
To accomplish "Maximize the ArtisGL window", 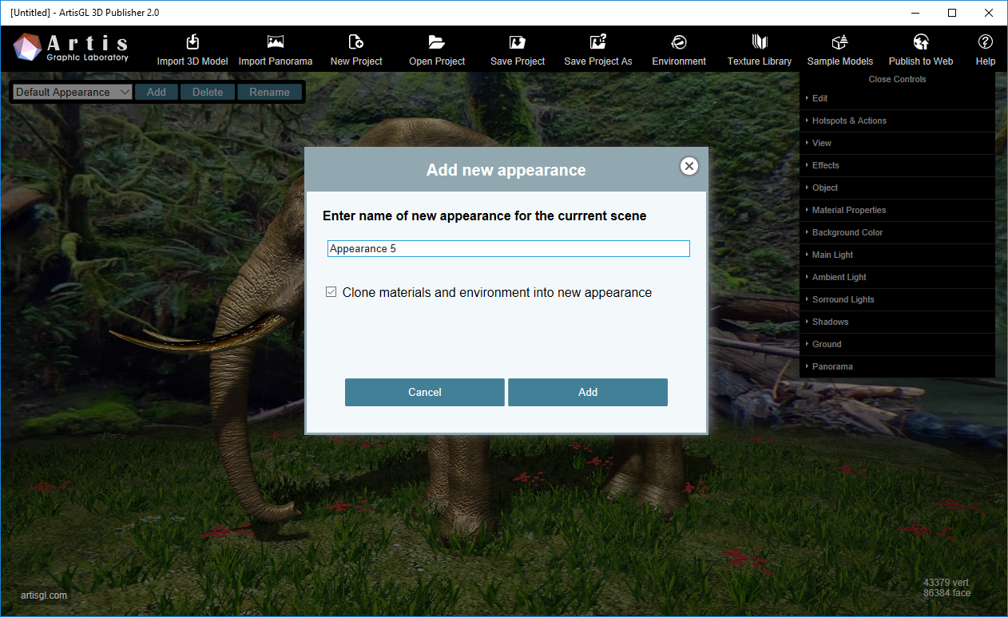I will [x=952, y=13].
